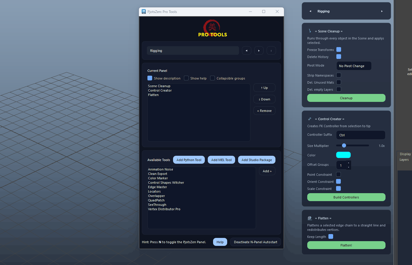Select Overlapper in Available Tools
This screenshot has width=412, height=265.
tap(156, 196)
